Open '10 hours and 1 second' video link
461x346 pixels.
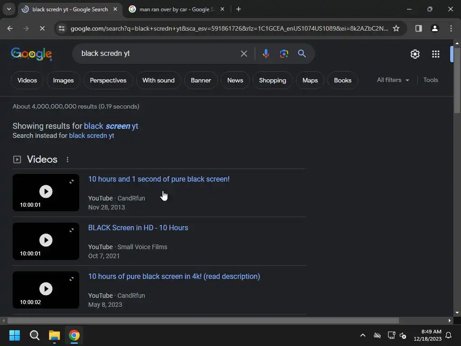click(159, 179)
